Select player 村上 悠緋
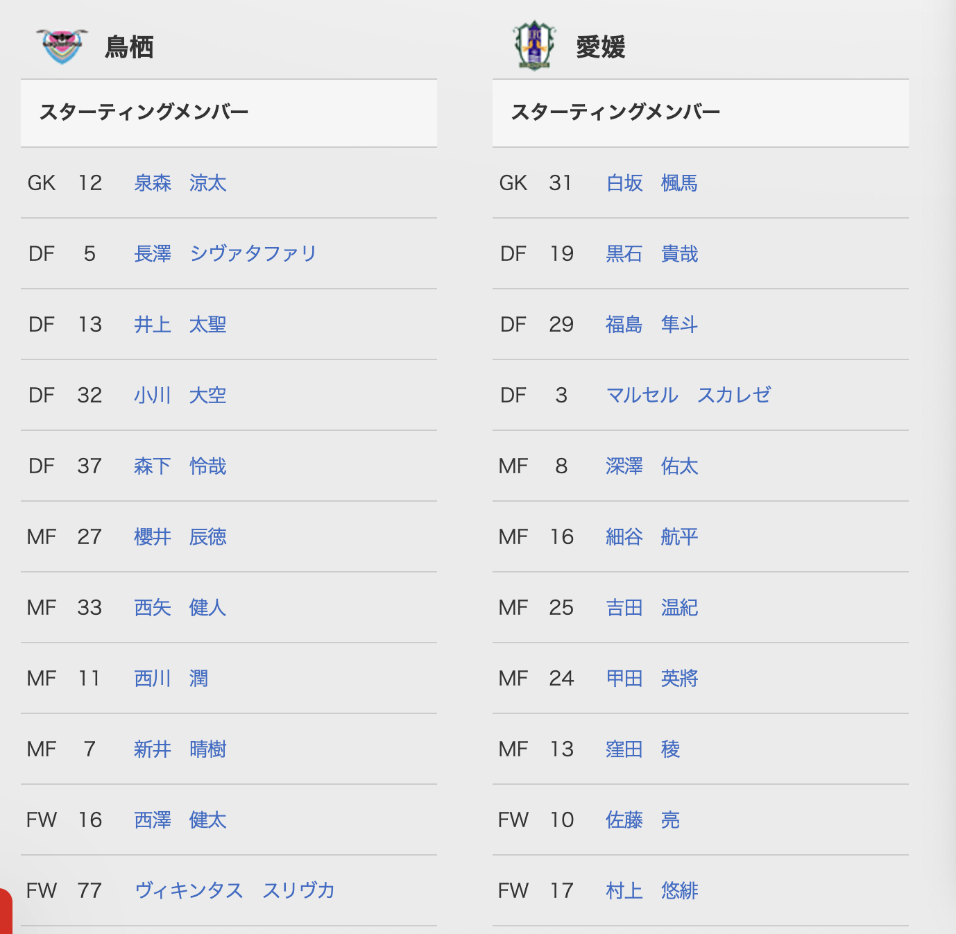The height and width of the screenshot is (934, 956). point(652,891)
